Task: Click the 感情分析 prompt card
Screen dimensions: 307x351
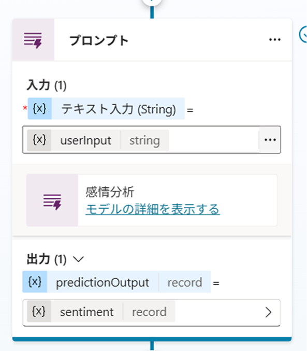Action: point(152,200)
